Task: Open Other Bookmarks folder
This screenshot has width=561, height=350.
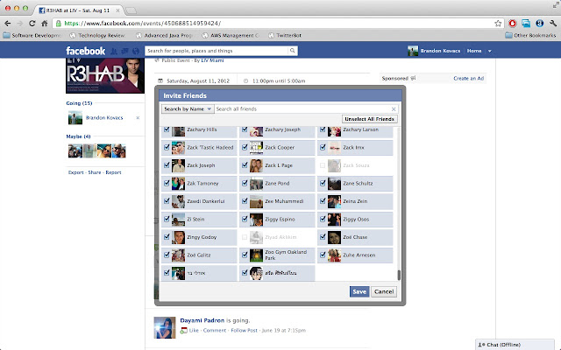Action: point(530,35)
